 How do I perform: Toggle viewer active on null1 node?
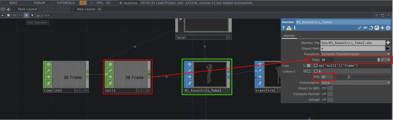click(x=110, y=64)
